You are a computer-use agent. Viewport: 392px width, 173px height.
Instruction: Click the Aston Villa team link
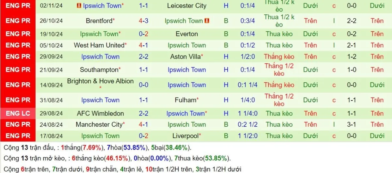tap(185, 57)
